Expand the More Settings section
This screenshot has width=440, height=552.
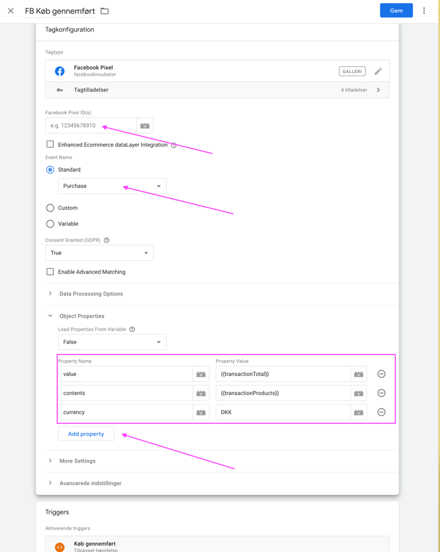point(77,461)
